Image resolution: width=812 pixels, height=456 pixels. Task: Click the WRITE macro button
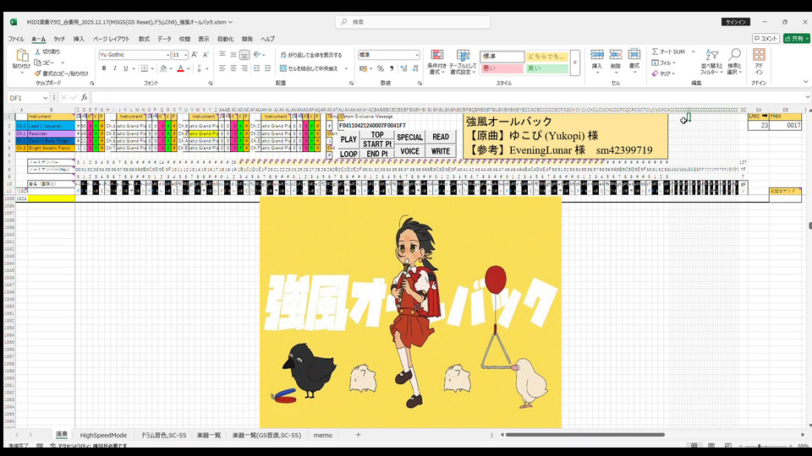pos(441,151)
